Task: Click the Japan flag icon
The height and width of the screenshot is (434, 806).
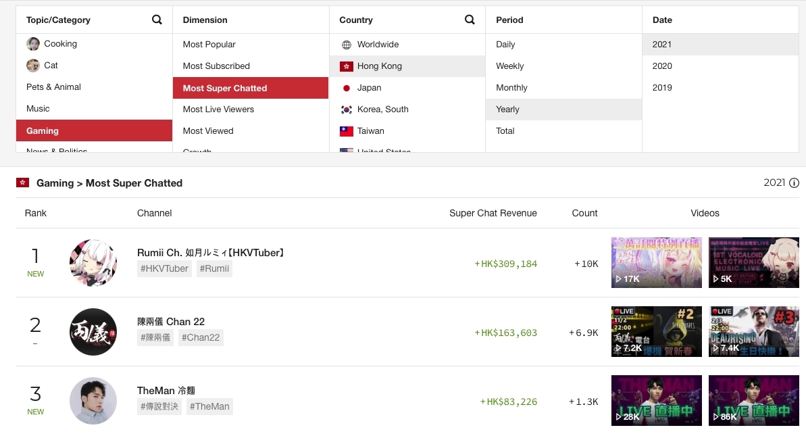Action: click(347, 87)
